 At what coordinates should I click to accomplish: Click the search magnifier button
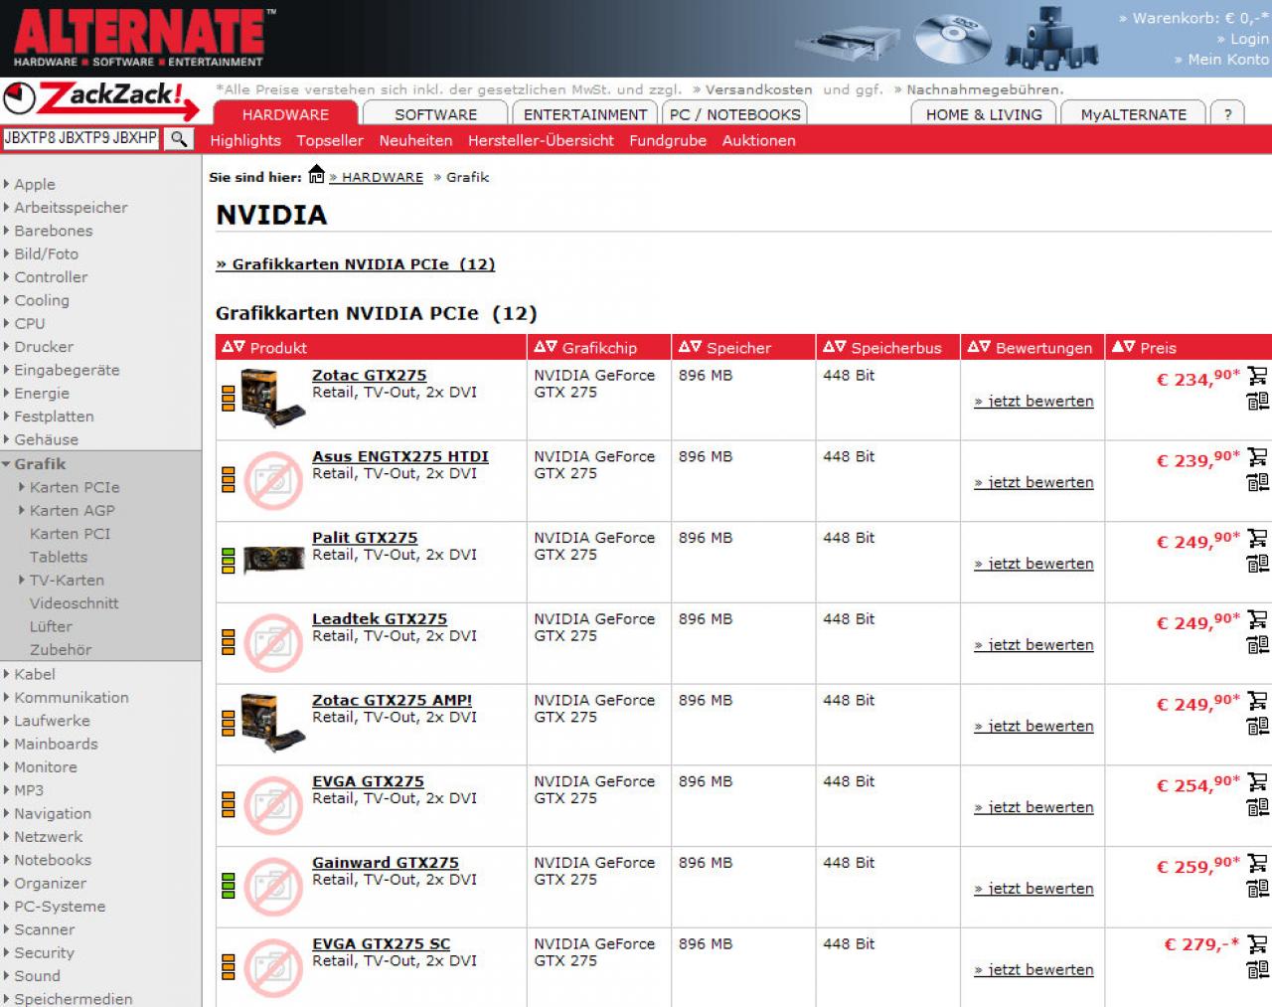coord(179,138)
